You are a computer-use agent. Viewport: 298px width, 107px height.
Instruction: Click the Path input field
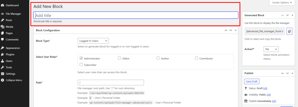point(111,83)
